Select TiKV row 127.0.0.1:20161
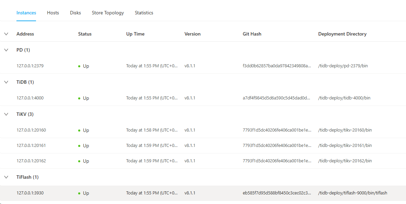406x204 pixels. [31, 146]
